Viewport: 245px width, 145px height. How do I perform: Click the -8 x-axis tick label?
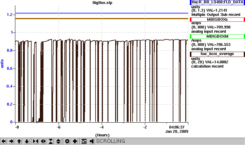[x=17, y=127]
